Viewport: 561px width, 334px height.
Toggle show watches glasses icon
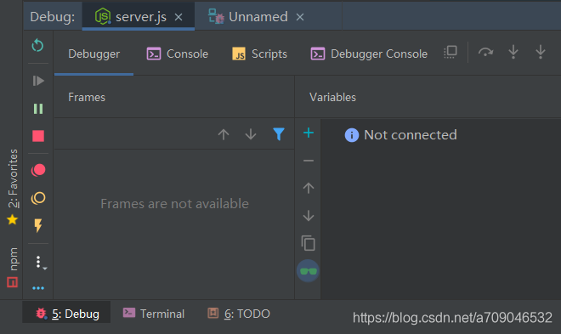coord(308,271)
